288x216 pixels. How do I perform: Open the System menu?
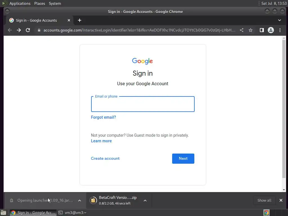click(55, 3)
